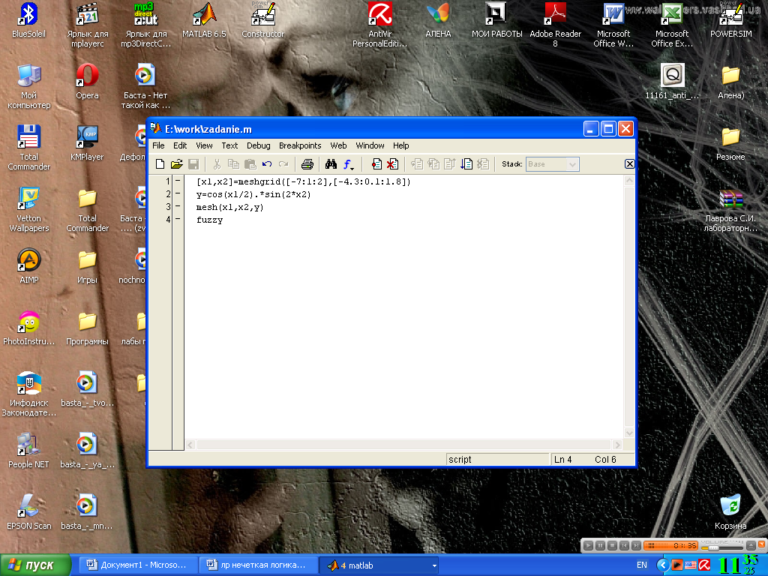Click the Clear all breakpoints icon
The width and height of the screenshot is (768, 576).
coord(392,164)
